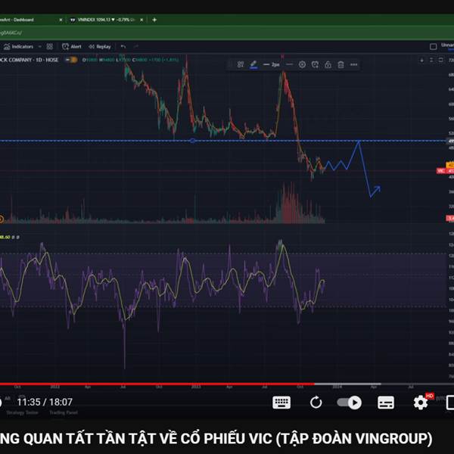Viewport: 454px width, 454px height.
Task: Open a new browser tab
Action: (154, 20)
